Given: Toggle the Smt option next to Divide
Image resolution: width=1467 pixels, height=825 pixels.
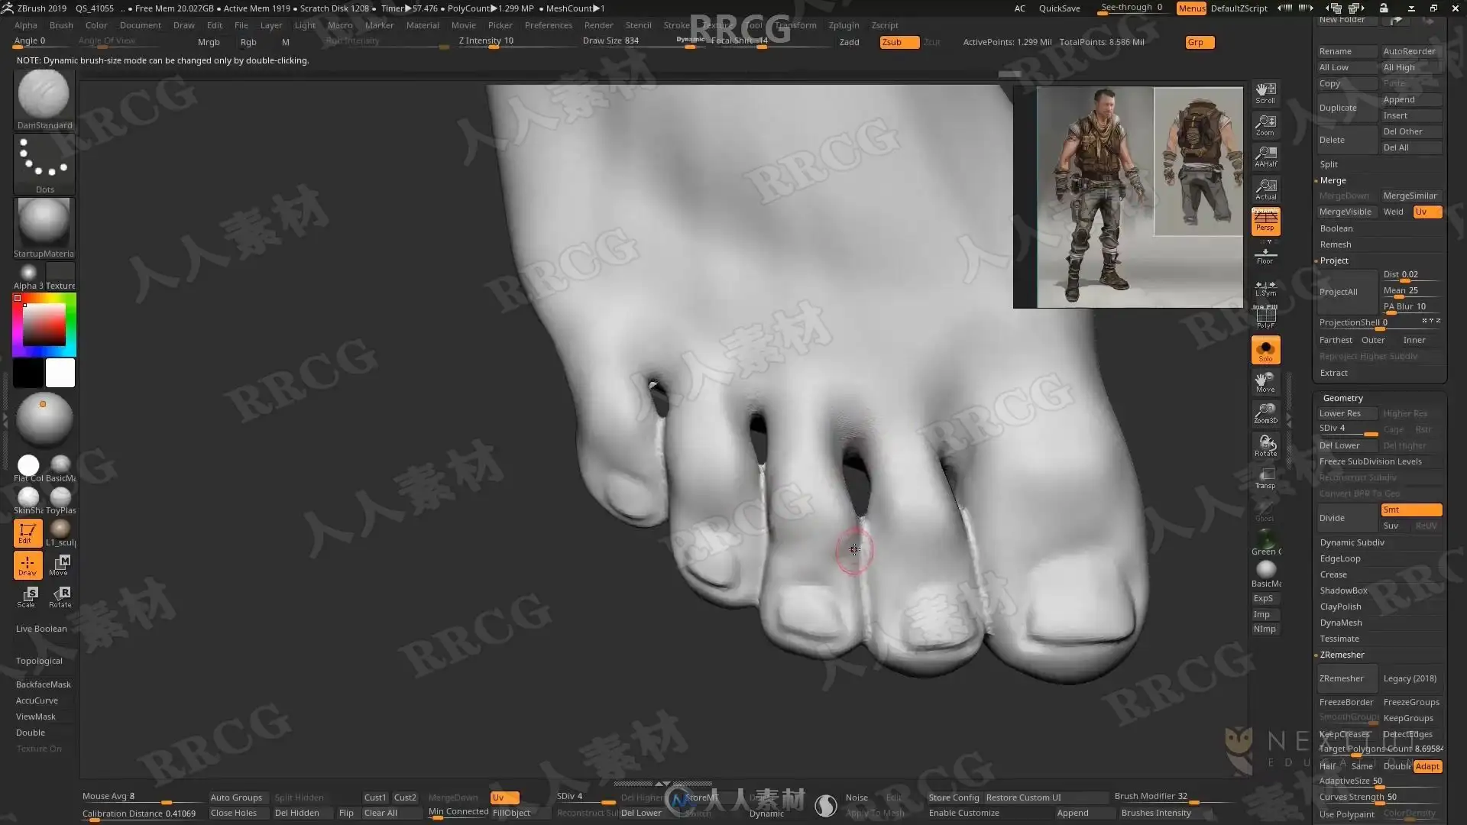Looking at the screenshot, I should pyautogui.click(x=1410, y=510).
